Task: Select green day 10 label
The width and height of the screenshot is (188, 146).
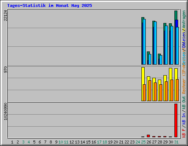Action: (x=61, y=142)
